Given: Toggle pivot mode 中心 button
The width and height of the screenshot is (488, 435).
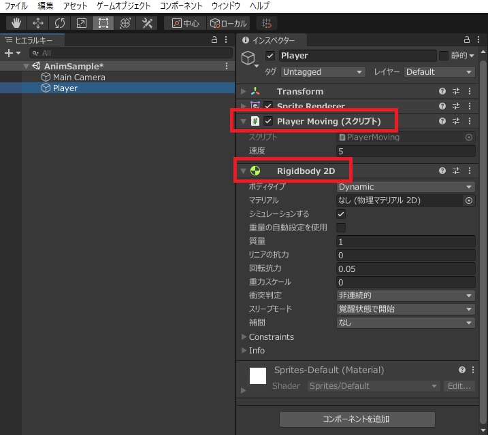Looking at the screenshot, I should click(x=185, y=23).
